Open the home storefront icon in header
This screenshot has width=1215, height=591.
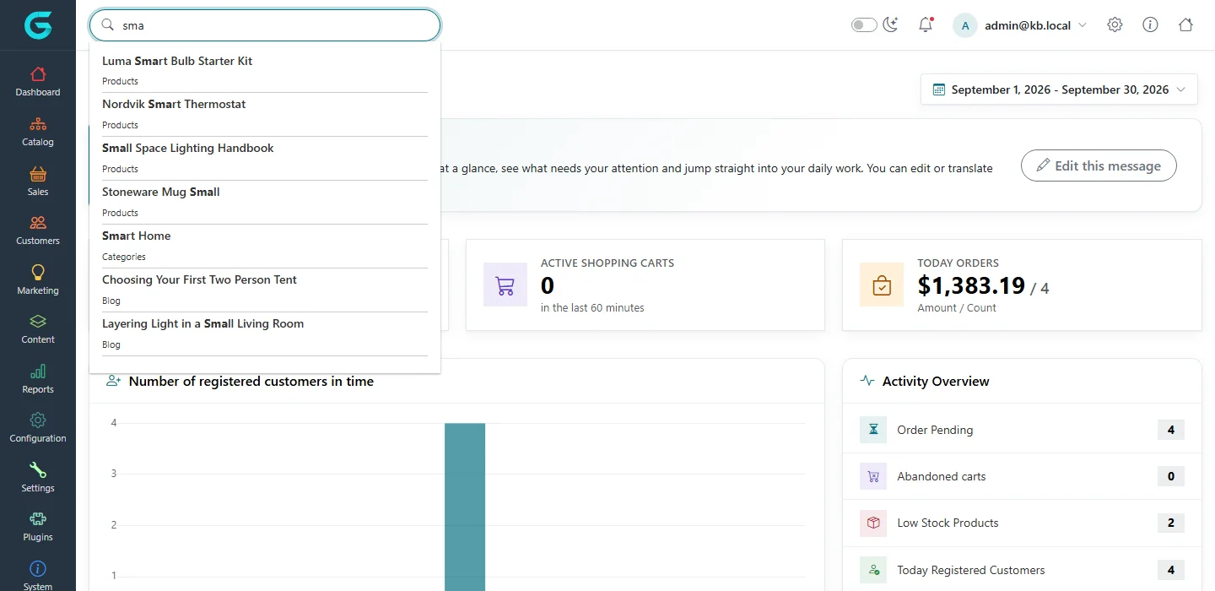tap(1185, 24)
